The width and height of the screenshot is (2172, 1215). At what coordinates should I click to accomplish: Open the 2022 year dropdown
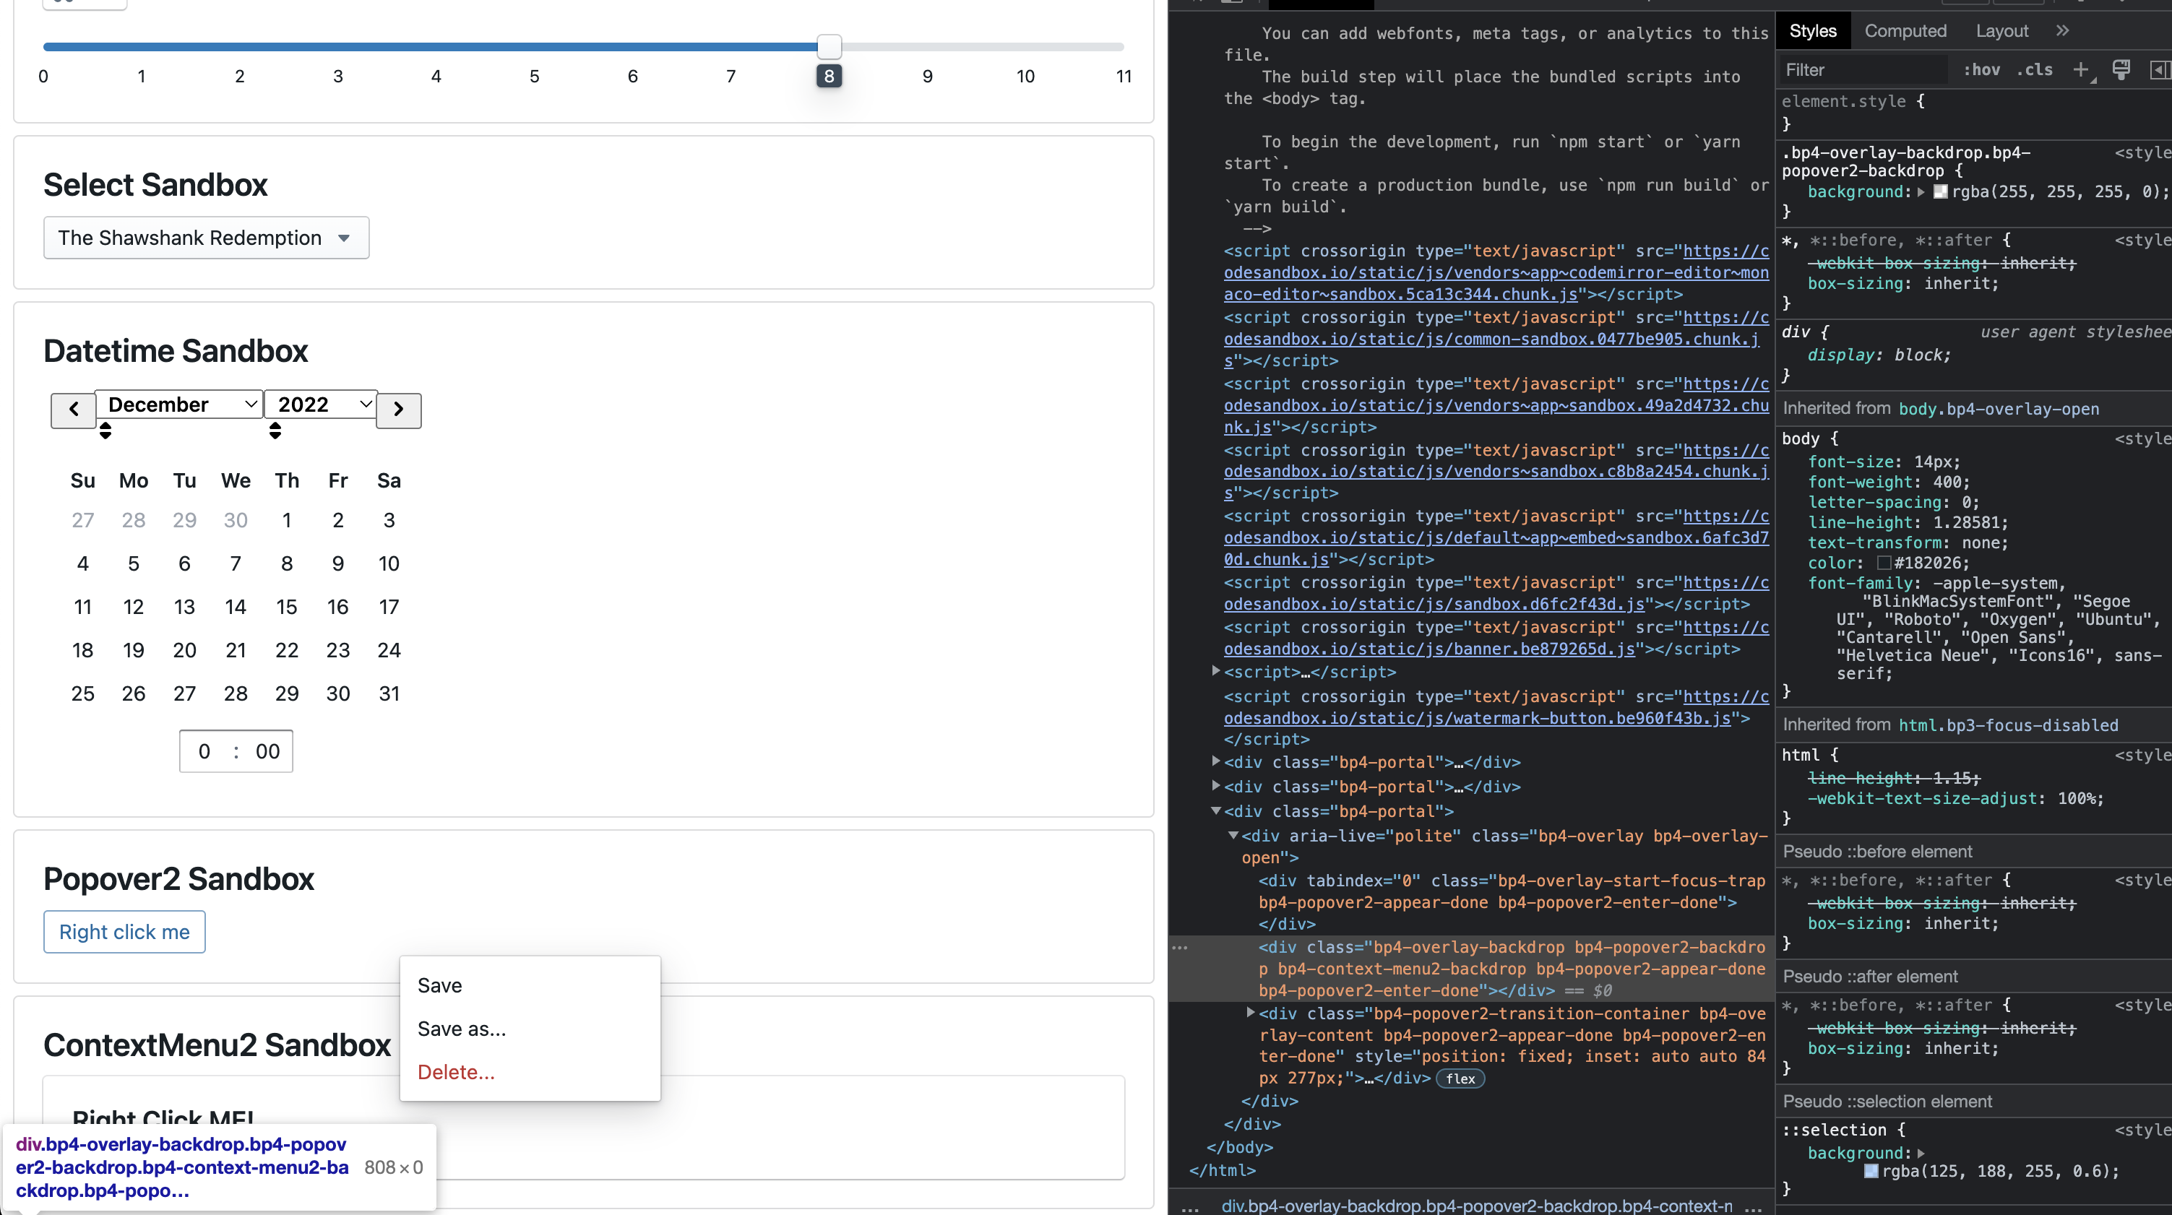[320, 404]
